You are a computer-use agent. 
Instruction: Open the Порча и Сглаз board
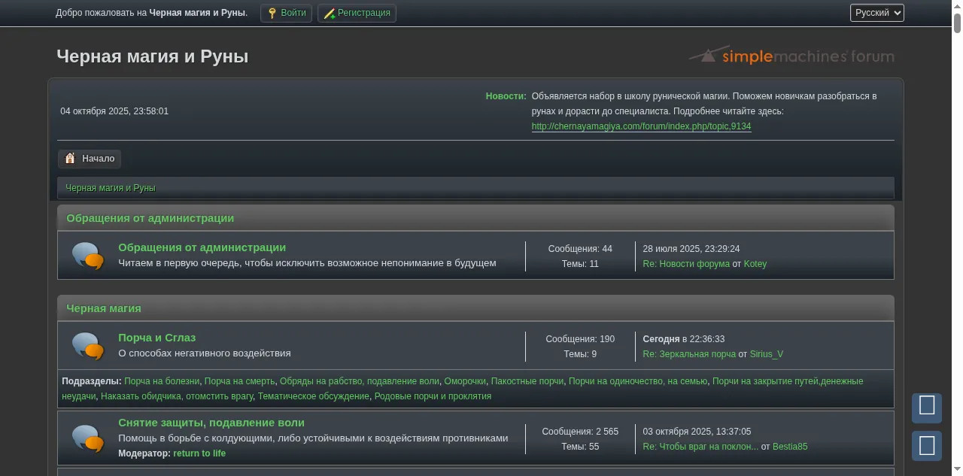[x=156, y=338]
